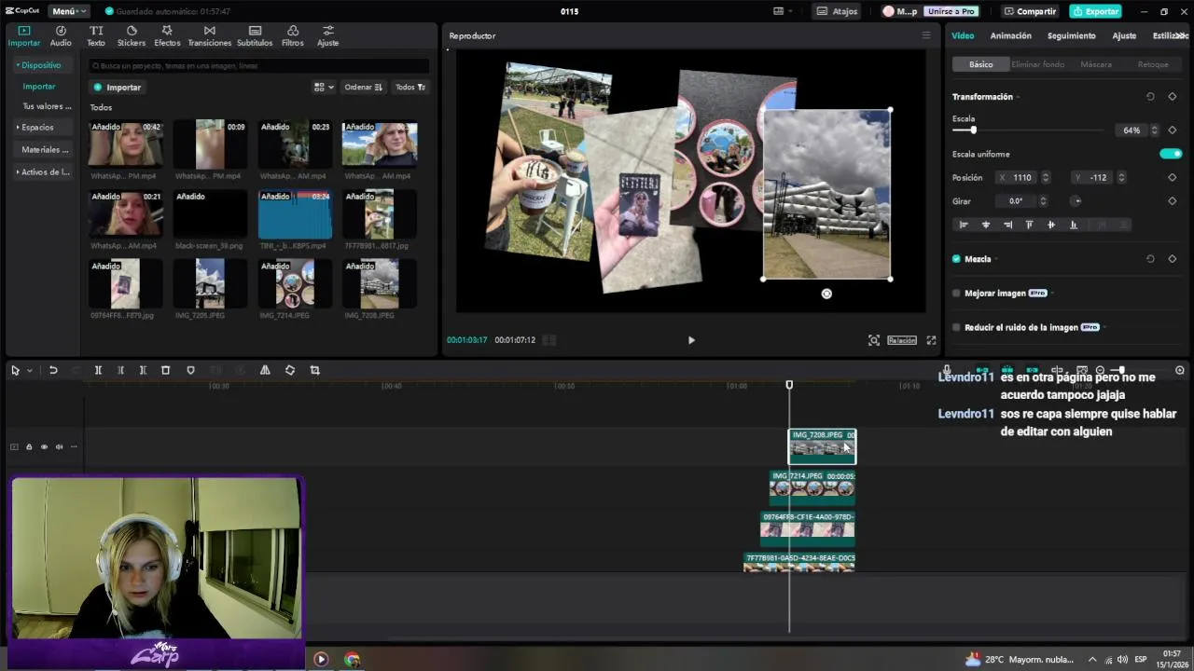The image size is (1194, 671).
Task: Open the selection tool dropdown arrow
Action: point(30,370)
